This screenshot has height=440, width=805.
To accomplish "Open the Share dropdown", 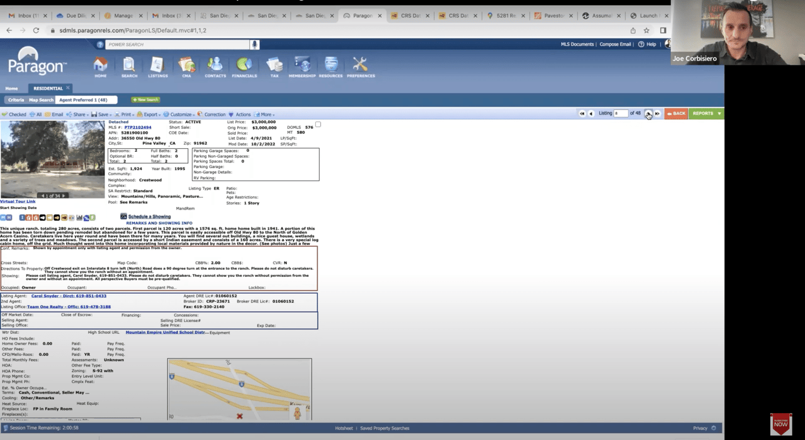I will coord(77,115).
